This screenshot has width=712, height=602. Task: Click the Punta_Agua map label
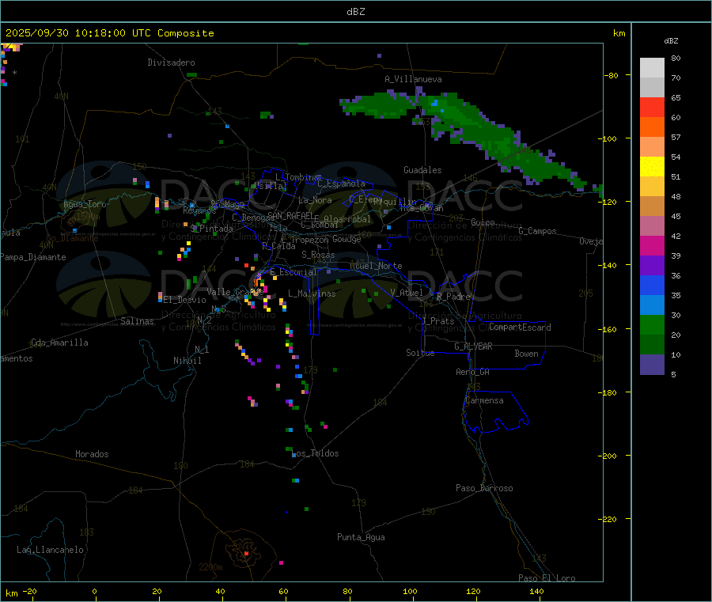pos(361,537)
